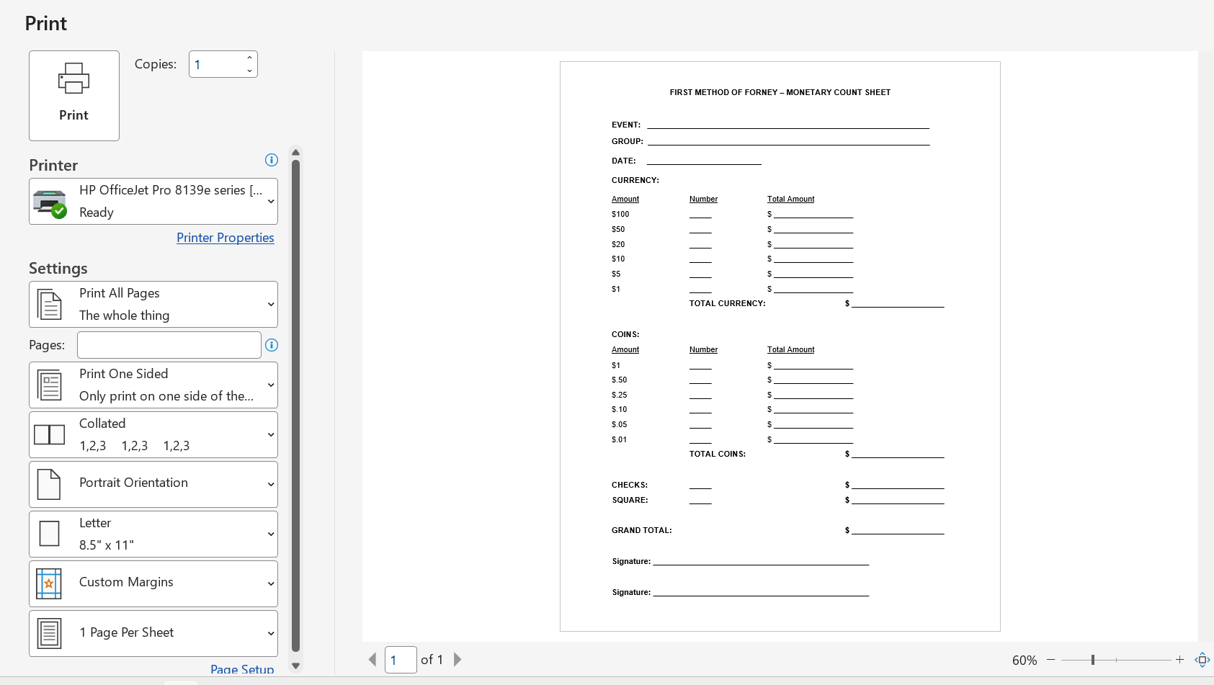Click the settings panel scrollbar thumb

click(295, 406)
